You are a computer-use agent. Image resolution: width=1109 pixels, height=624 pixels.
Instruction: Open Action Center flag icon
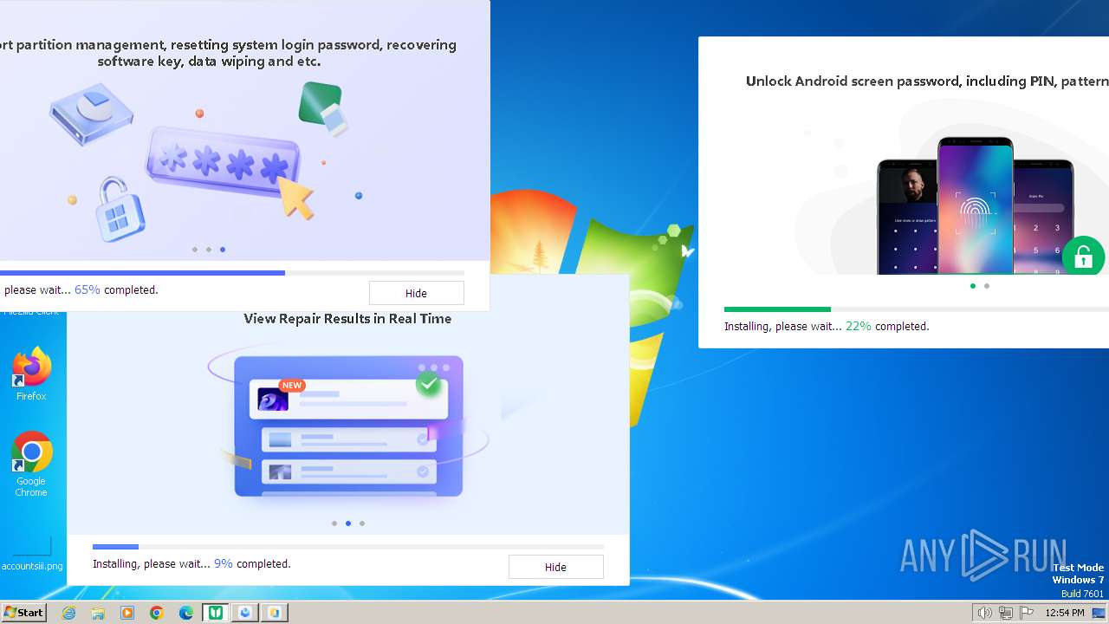click(x=1026, y=613)
